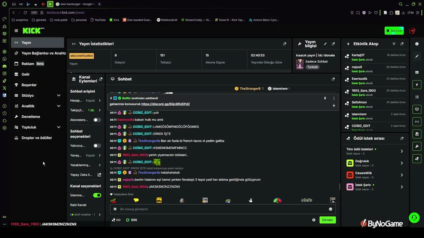The image size is (424, 238).
Task: Open chat settings gear icon
Action: pyautogui.click(x=314, y=220)
